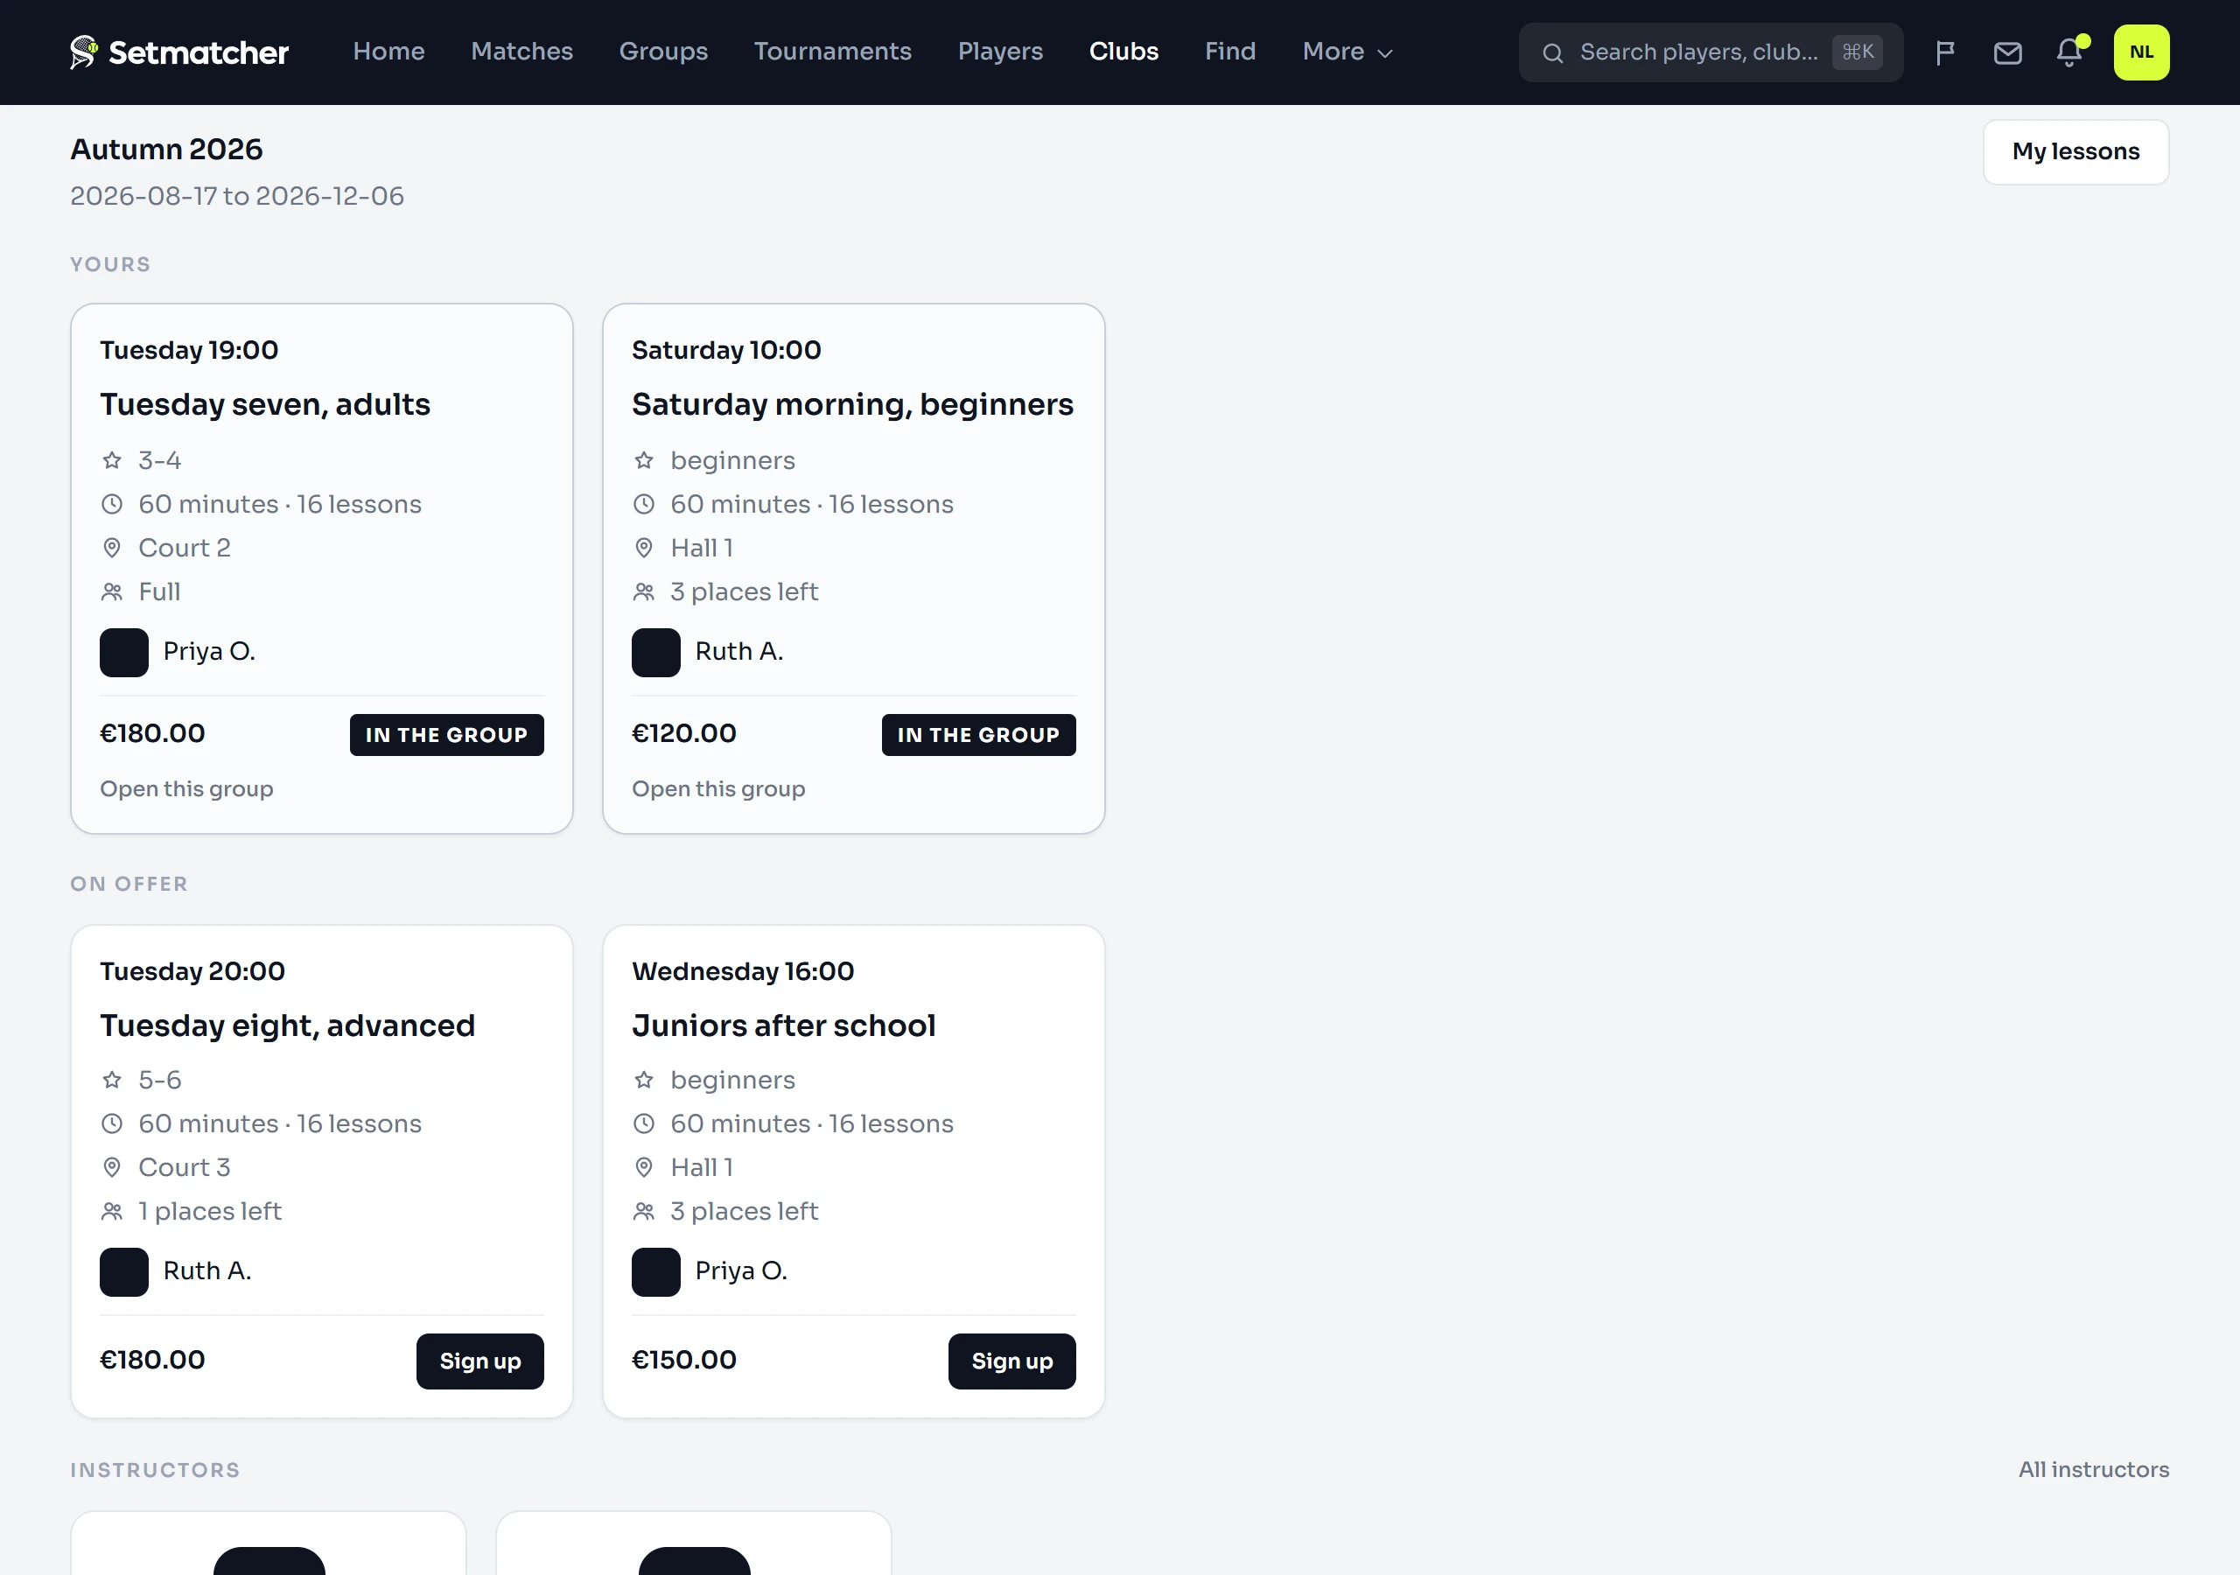Open the mail inbox icon

(2008, 52)
